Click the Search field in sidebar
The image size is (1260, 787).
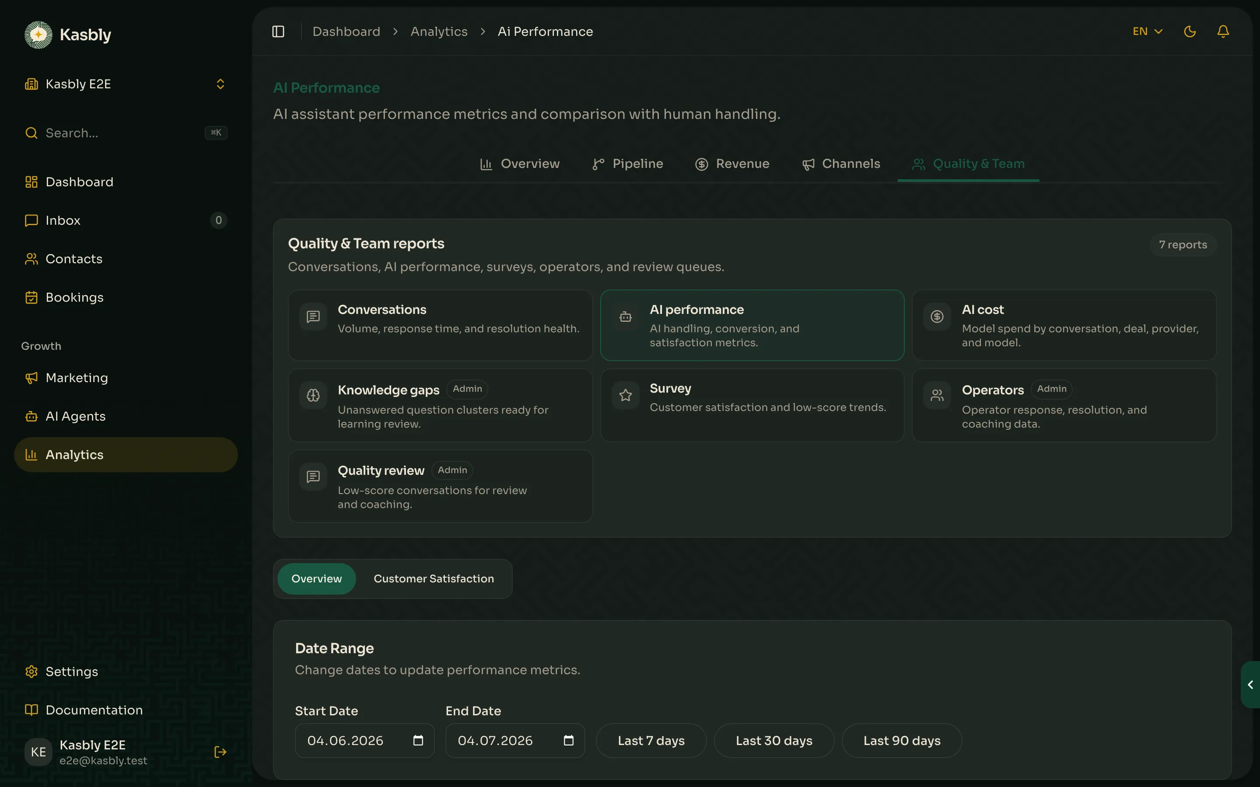click(126, 133)
